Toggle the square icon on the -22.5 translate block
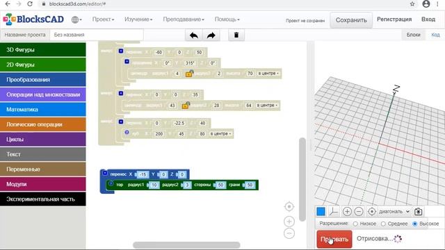The width and height of the screenshot is (445, 250). 121,122
